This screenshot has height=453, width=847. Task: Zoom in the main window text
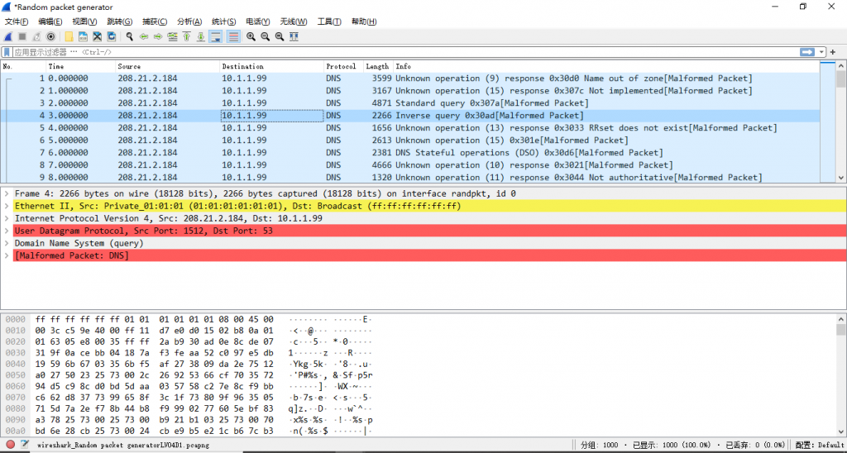[251, 36]
